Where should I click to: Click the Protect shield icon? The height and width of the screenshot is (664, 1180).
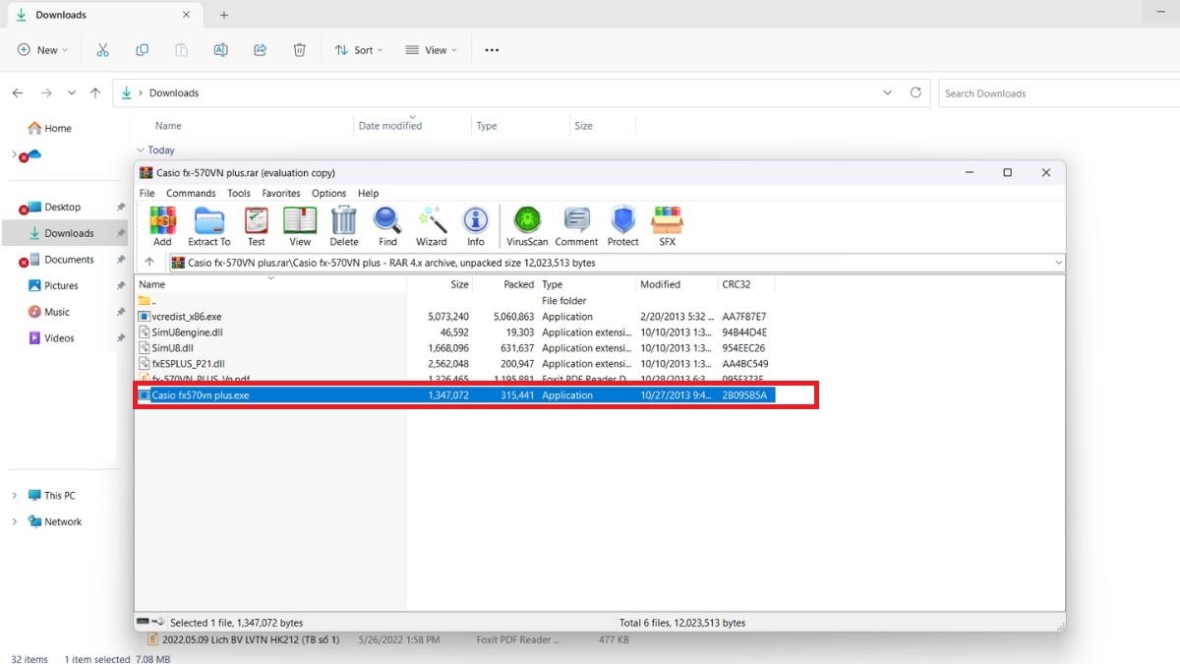click(623, 226)
